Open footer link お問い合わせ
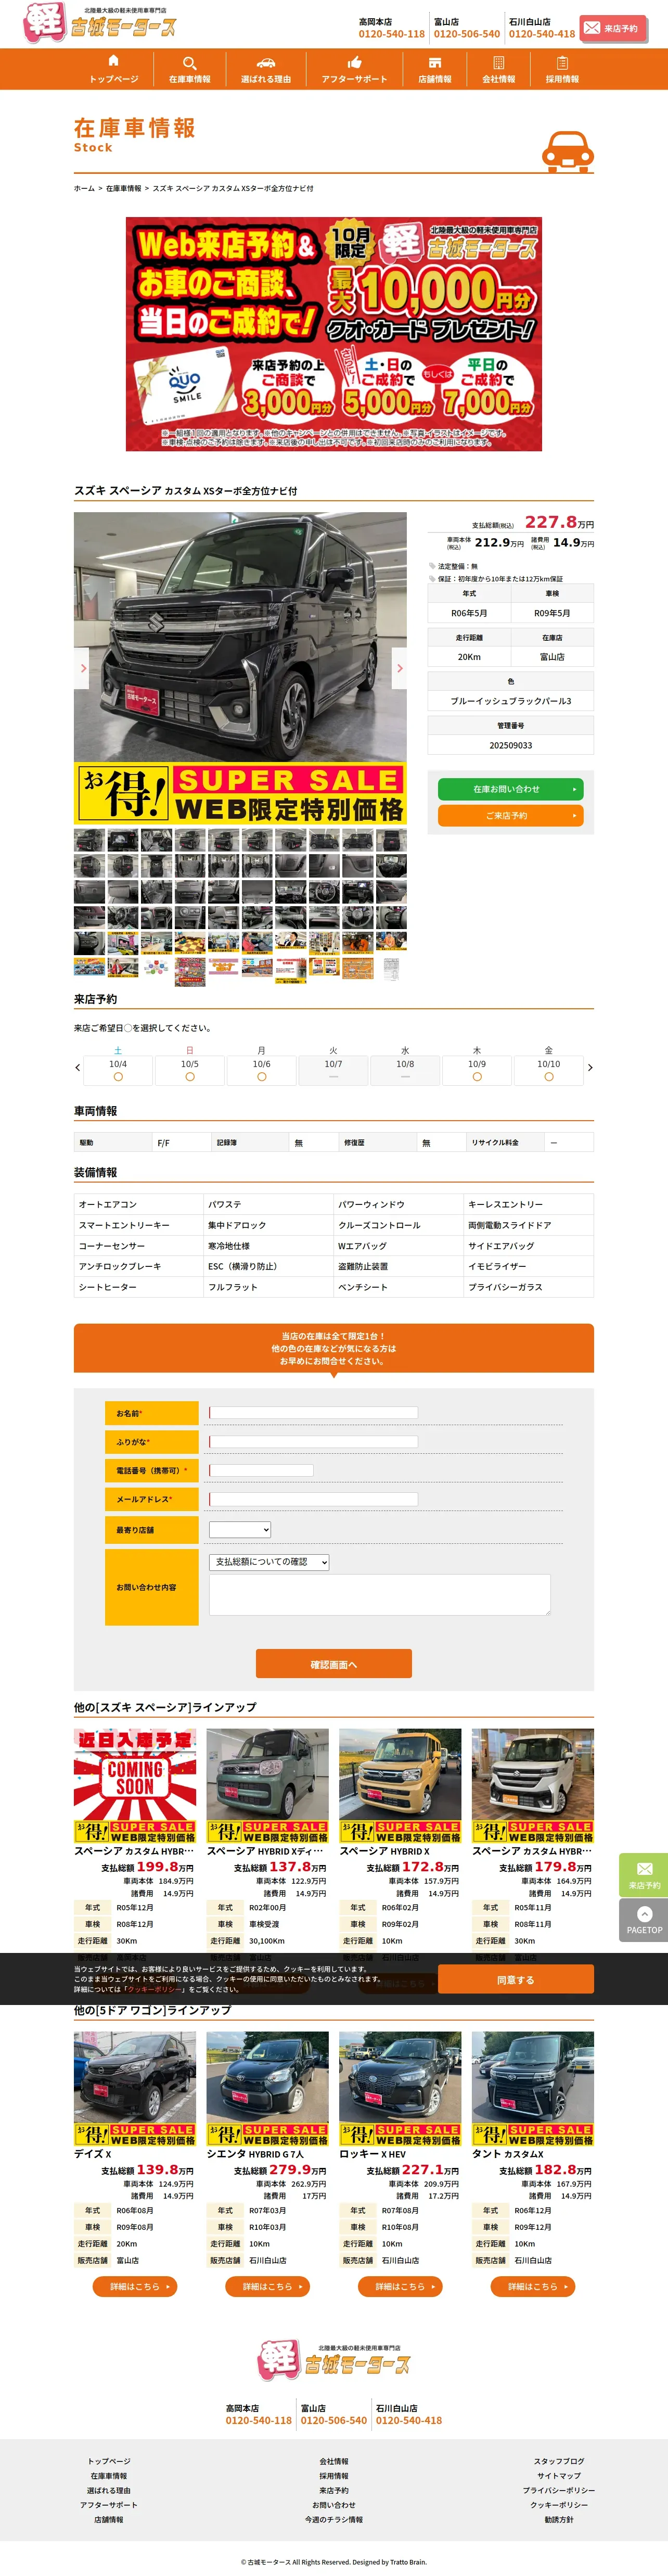668x2576 pixels. [334, 2505]
